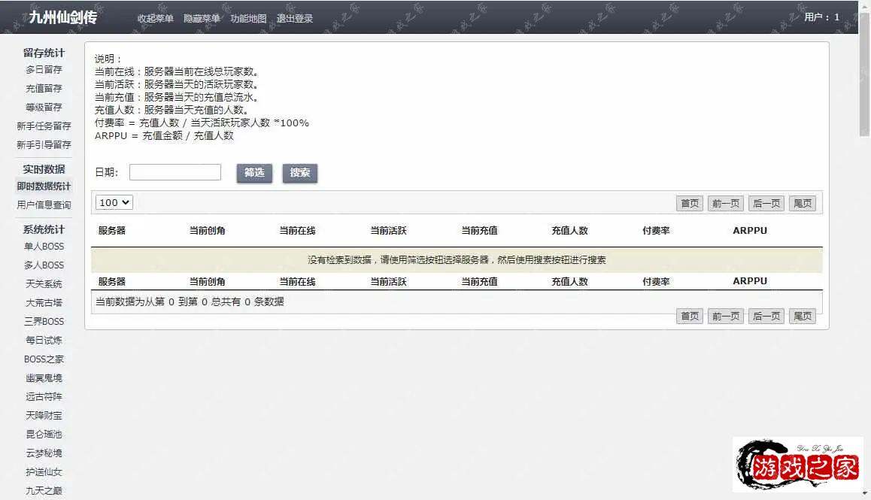
Task: Click the 九州仙剑传 site title
Action: 62,17
